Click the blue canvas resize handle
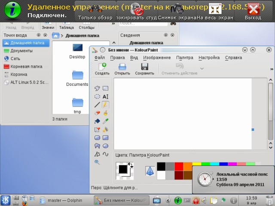This screenshot has height=206, width=275. click(x=253, y=130)
